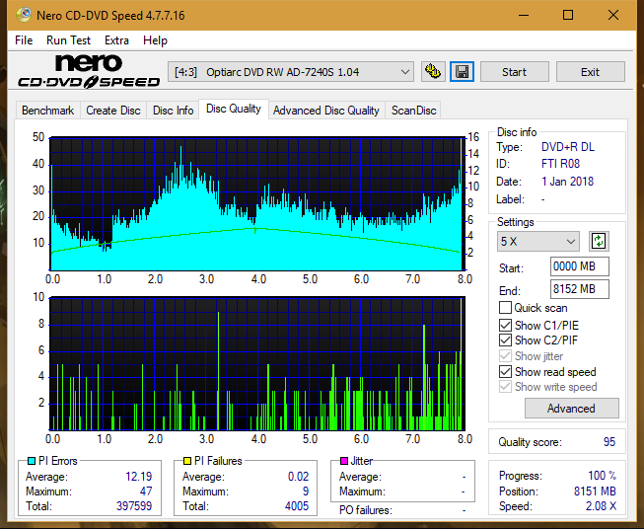Click the save floppy disk icon
Image resolution: width=644 pixels, height=529 pixels.
[463, 72]
